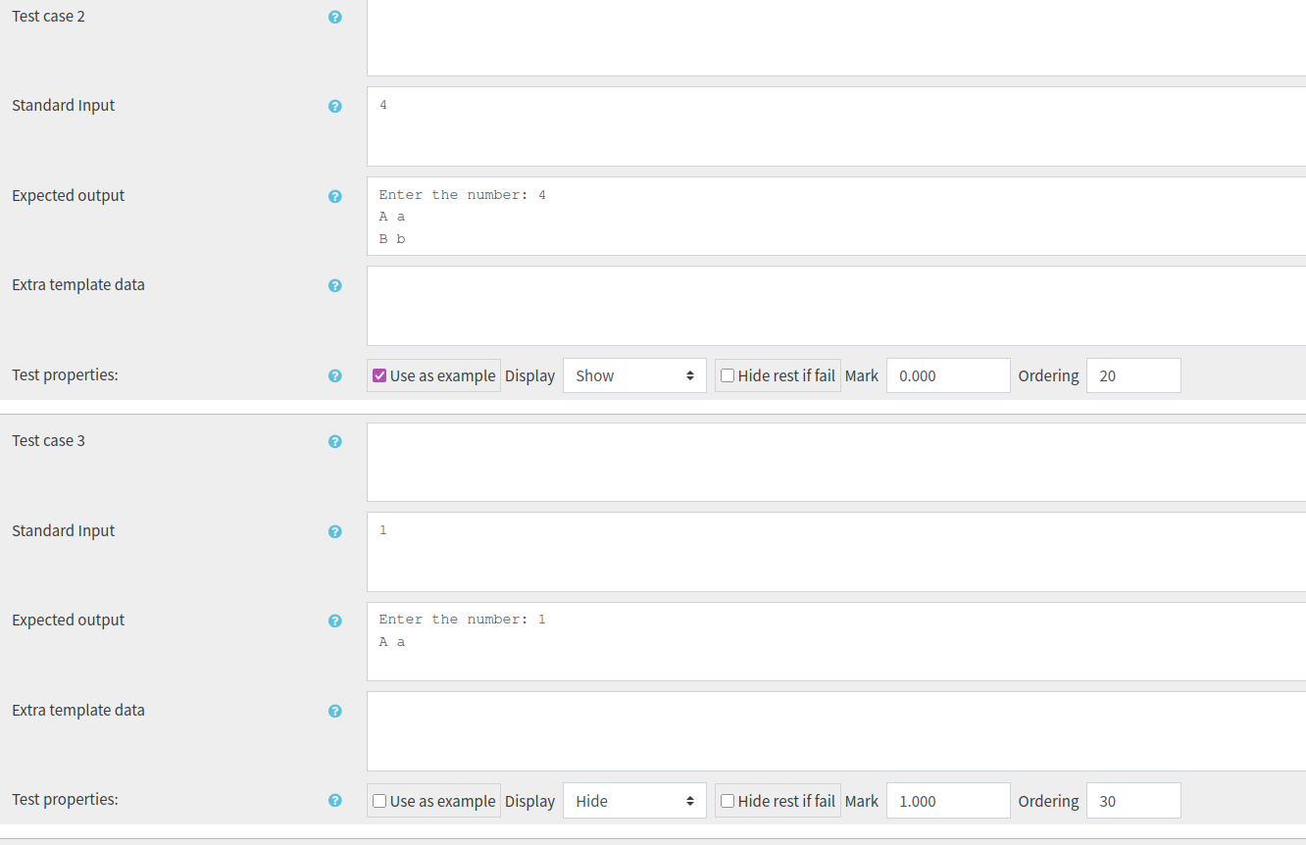
Task: Click the Ordering field with value 20
Action: pyautogui.click(x=1132, y=374)
